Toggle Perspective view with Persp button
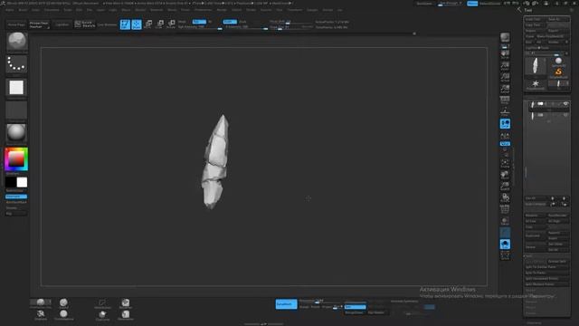Image resolution: width=579 pixels, height=326 pixels. tap(505, 101)
